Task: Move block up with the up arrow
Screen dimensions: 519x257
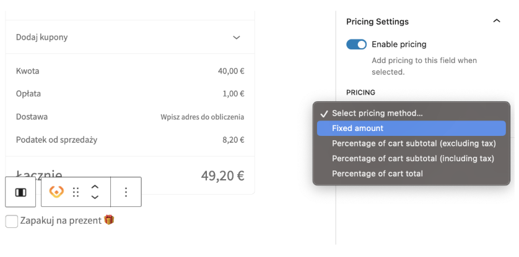Action: pyautogui.click(x=95, y=187)
